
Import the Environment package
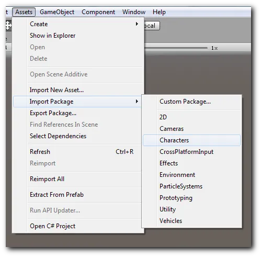(x=192, y=175)
